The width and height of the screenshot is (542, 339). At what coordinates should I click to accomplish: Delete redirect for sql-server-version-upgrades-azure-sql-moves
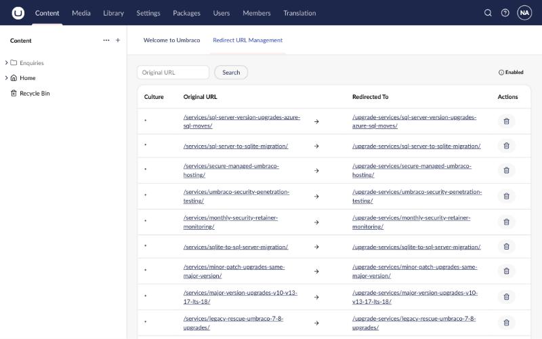pos(506,121)
